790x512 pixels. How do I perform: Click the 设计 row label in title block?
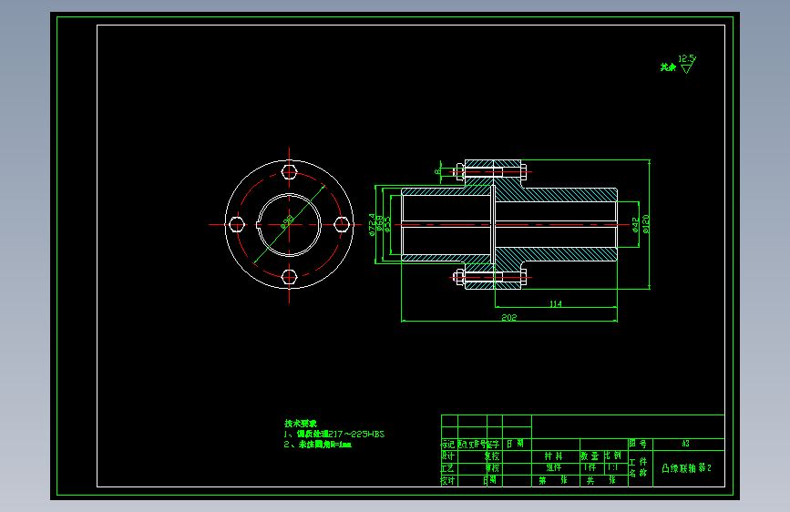coord(449,456)
